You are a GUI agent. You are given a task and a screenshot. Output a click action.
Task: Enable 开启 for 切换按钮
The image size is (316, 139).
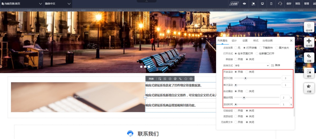(236, 111)
